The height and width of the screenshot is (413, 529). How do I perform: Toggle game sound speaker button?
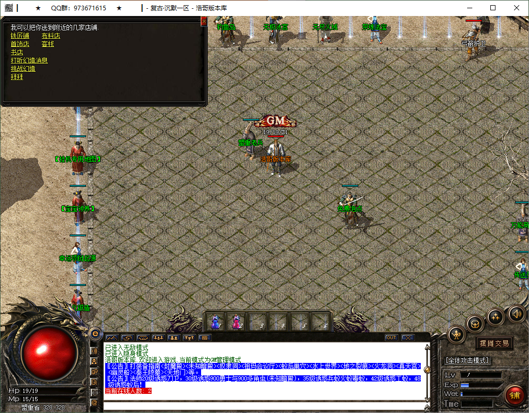coord(516,314)
